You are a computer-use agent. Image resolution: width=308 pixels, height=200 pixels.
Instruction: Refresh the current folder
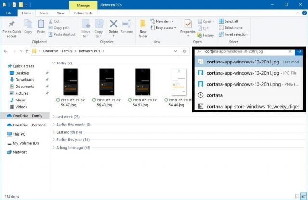coord(185,51)
